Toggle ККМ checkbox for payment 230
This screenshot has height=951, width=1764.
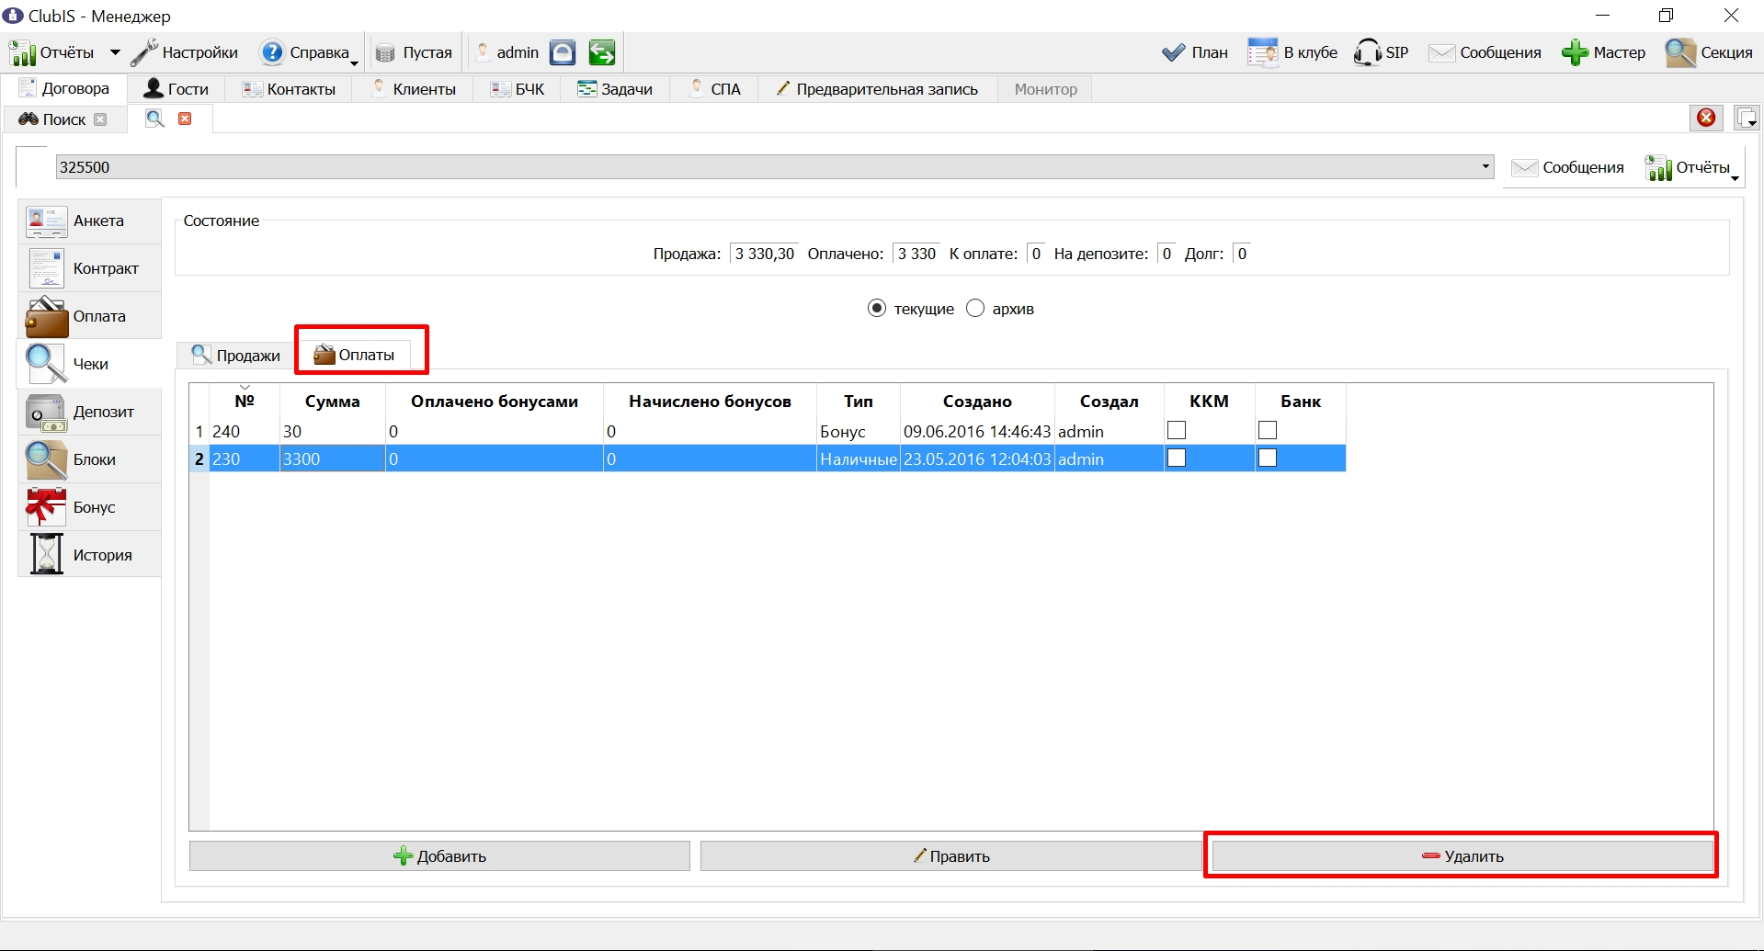pyautogui.click(x=1177, y=458)
